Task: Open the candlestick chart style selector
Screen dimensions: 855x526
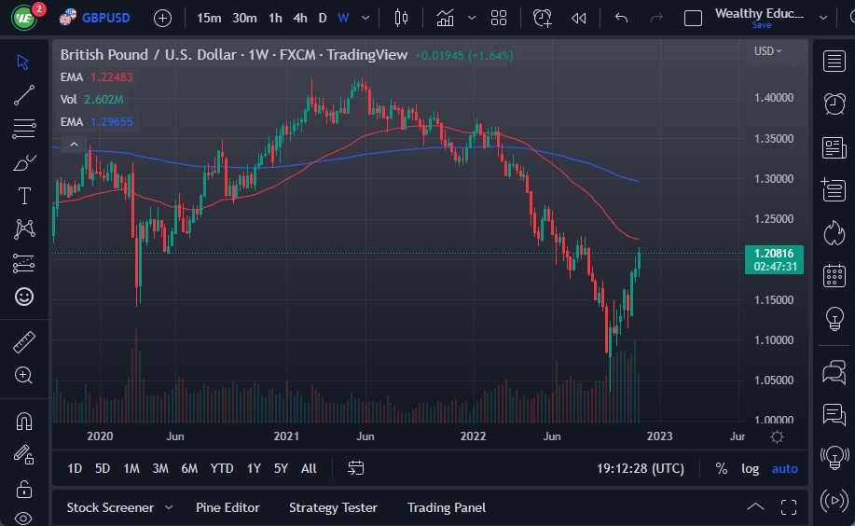Action: tap(402, 18)
